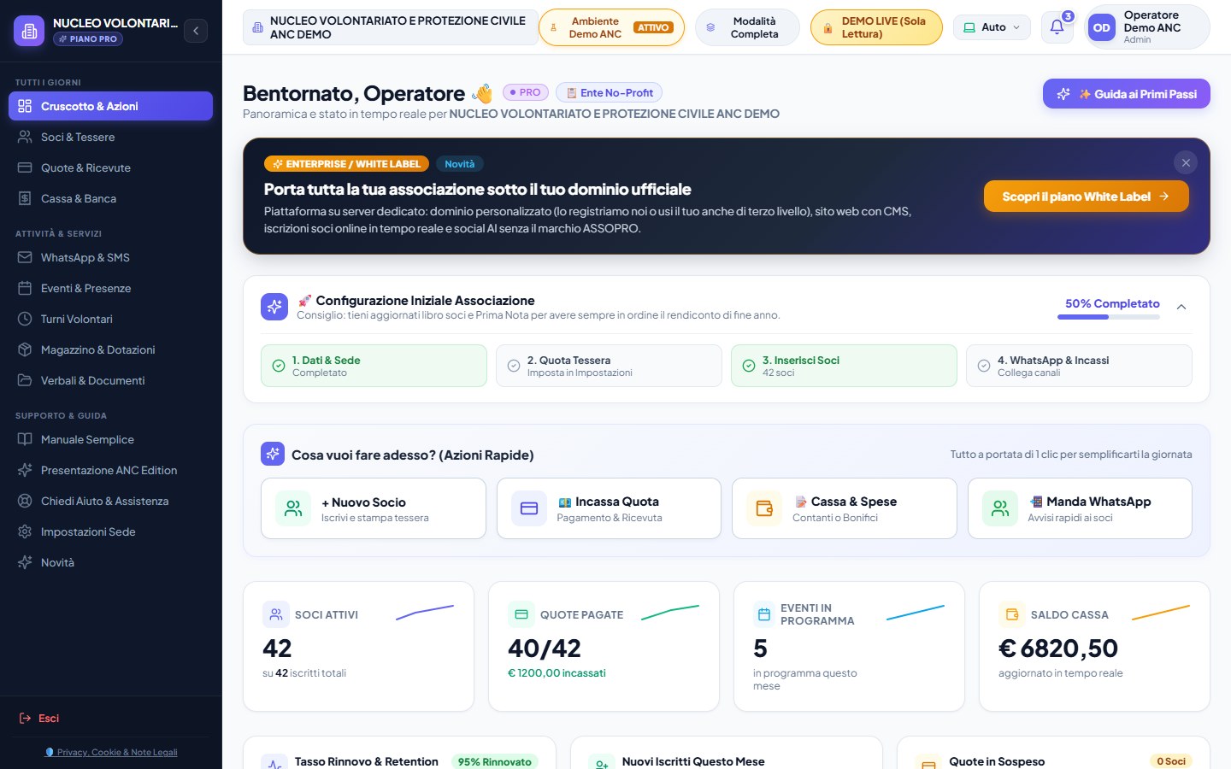Screen dimensions: 1231x769
Task: Click Scopri il piano White Label
Action: pyautogui.click(x=1086, y=196)
